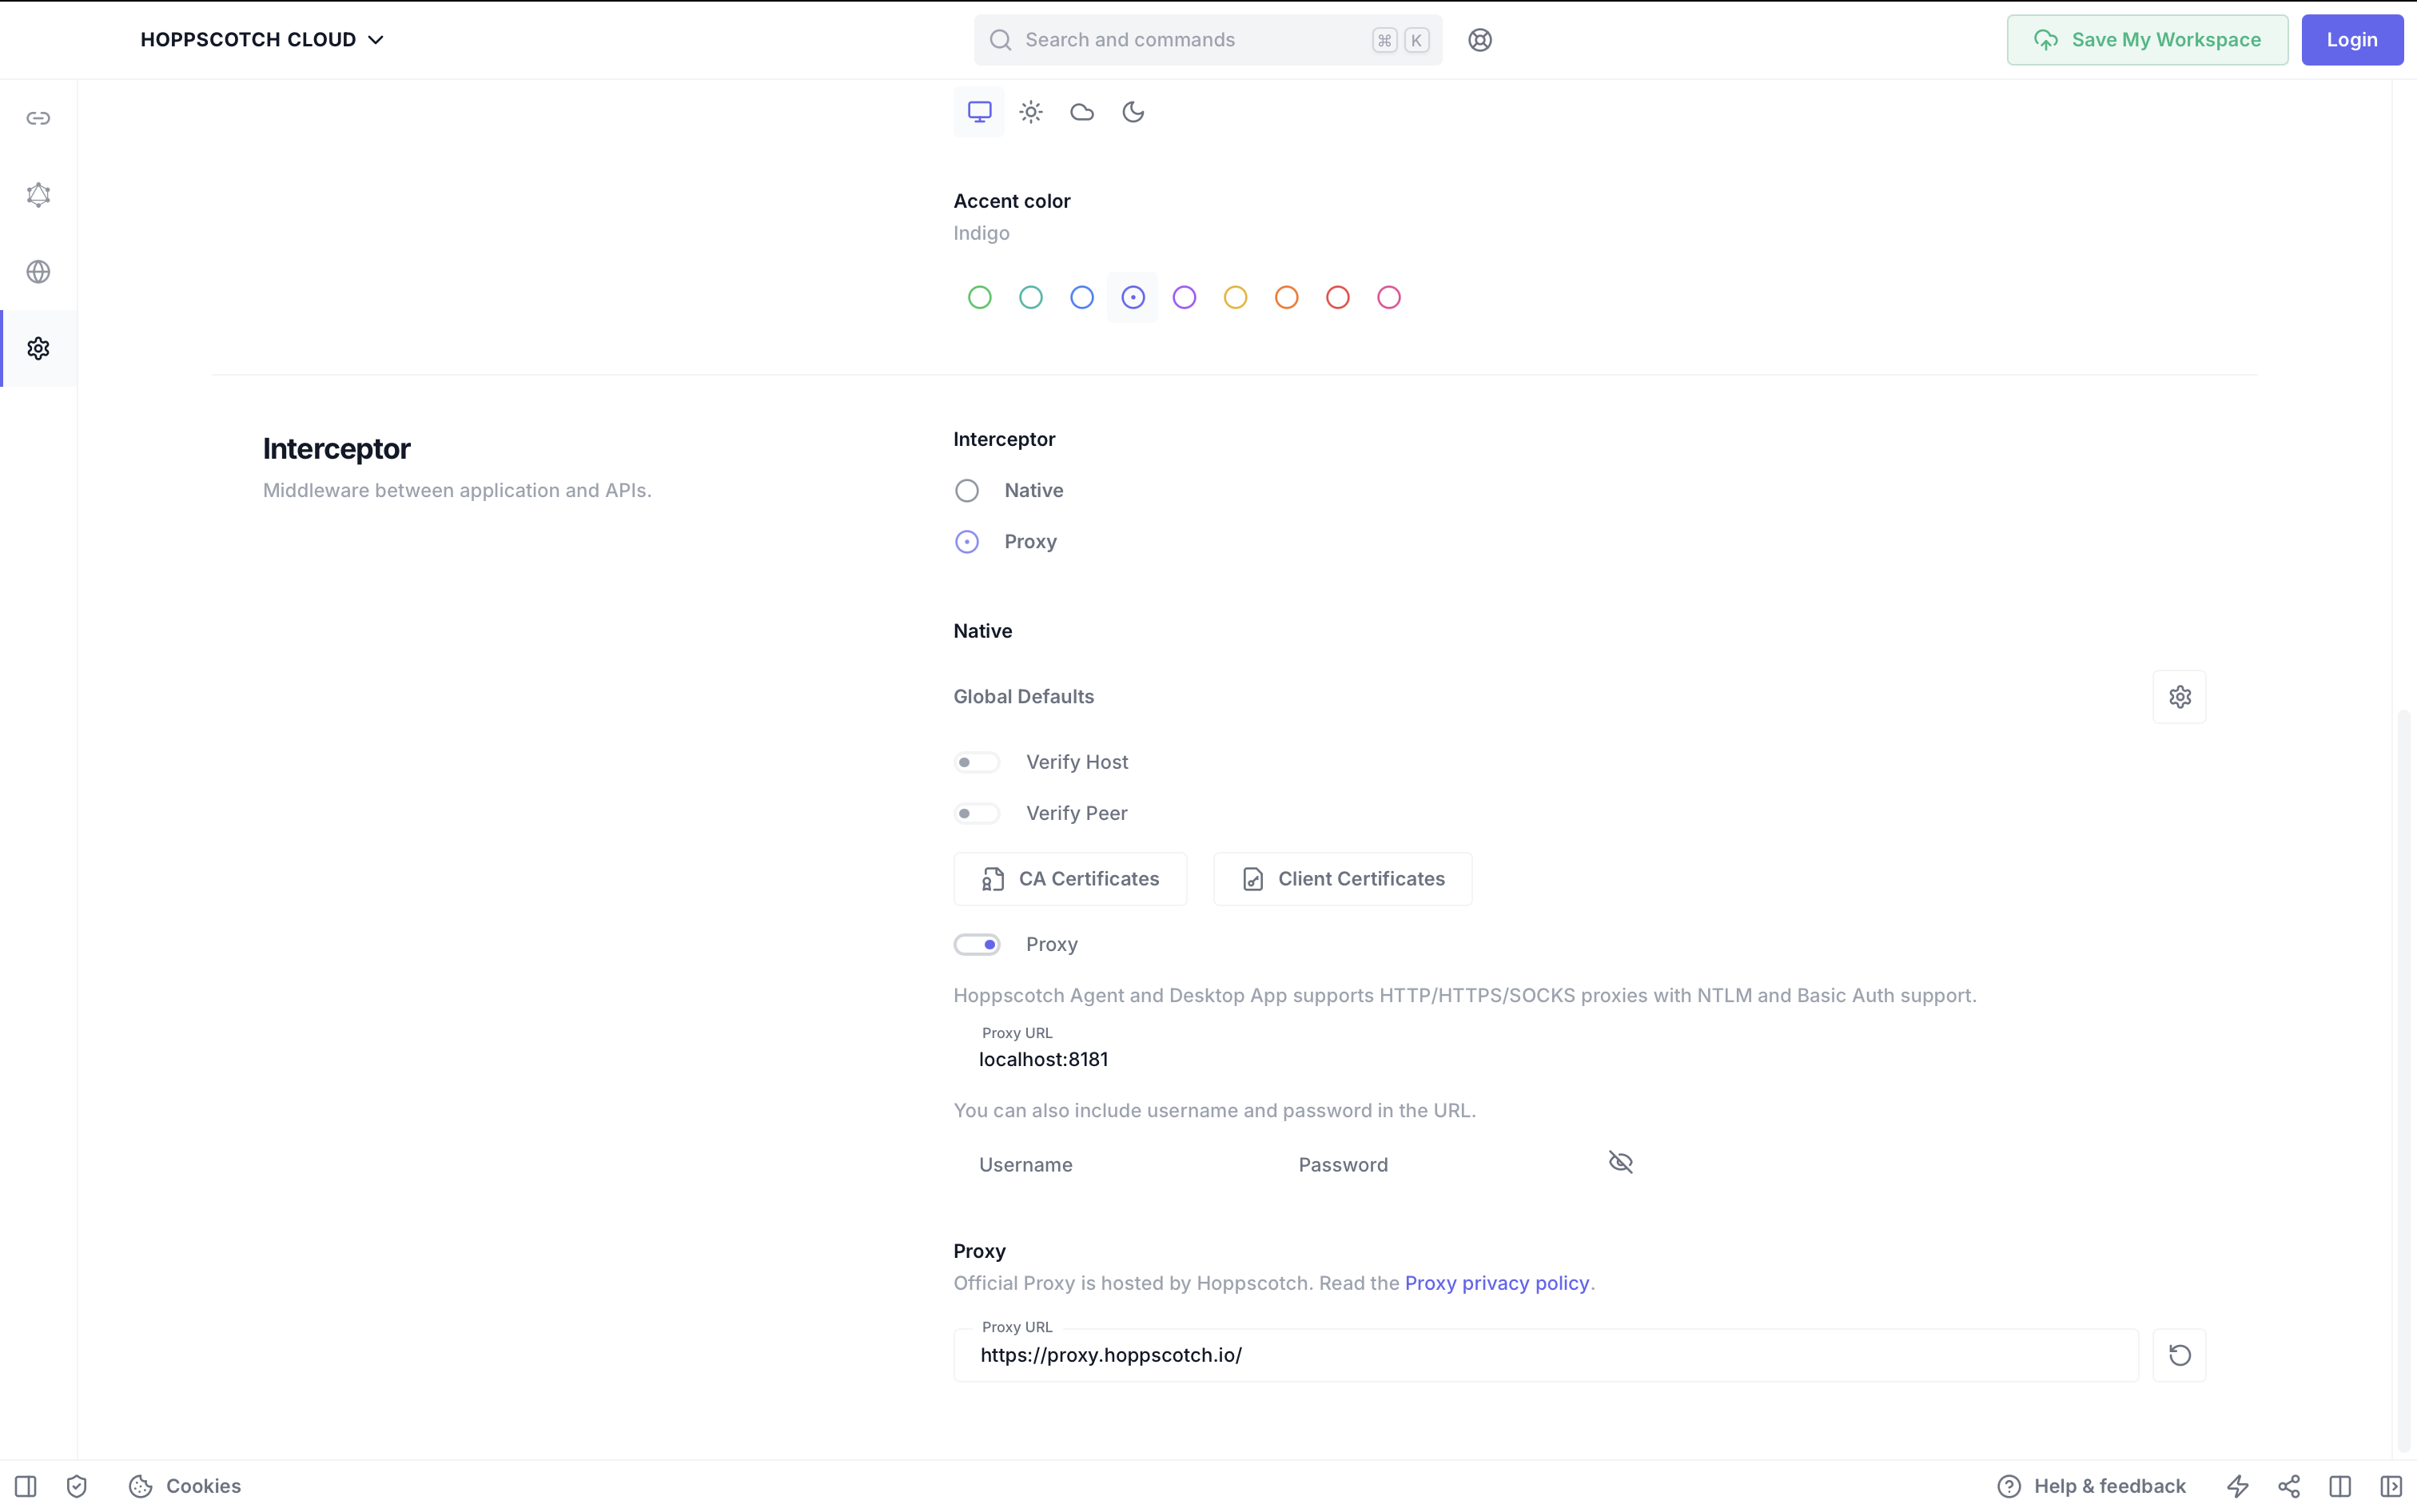
Task: Disable the Proxy toggle switch
Action: click(977, 945)
